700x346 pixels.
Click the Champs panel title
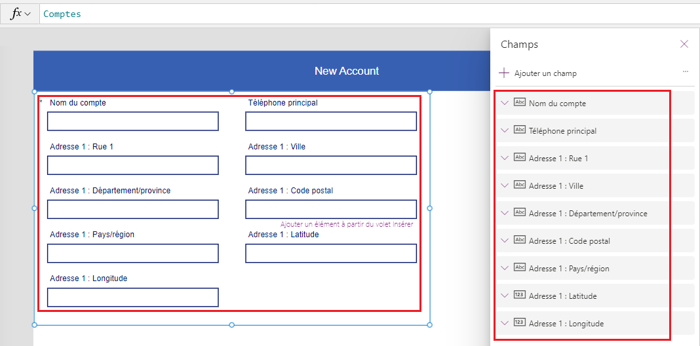tap(519, 44)
